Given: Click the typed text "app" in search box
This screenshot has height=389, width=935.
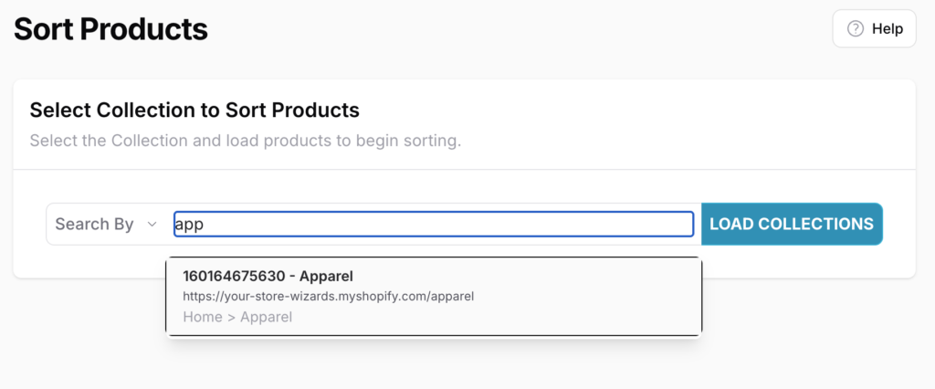Looking at the screenshot, I should (x=189, y=224).
